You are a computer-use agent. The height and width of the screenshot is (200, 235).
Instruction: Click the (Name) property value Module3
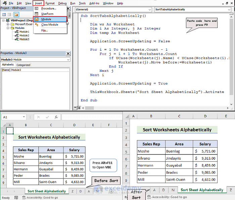pyautogui.click(x=40, y=70)
